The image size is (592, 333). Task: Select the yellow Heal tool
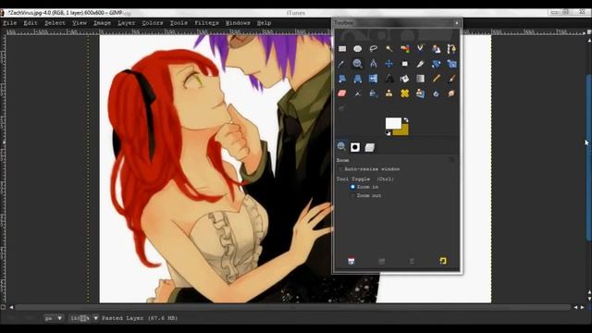tap(405, 93)
